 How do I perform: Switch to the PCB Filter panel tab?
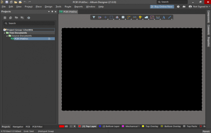37,127
